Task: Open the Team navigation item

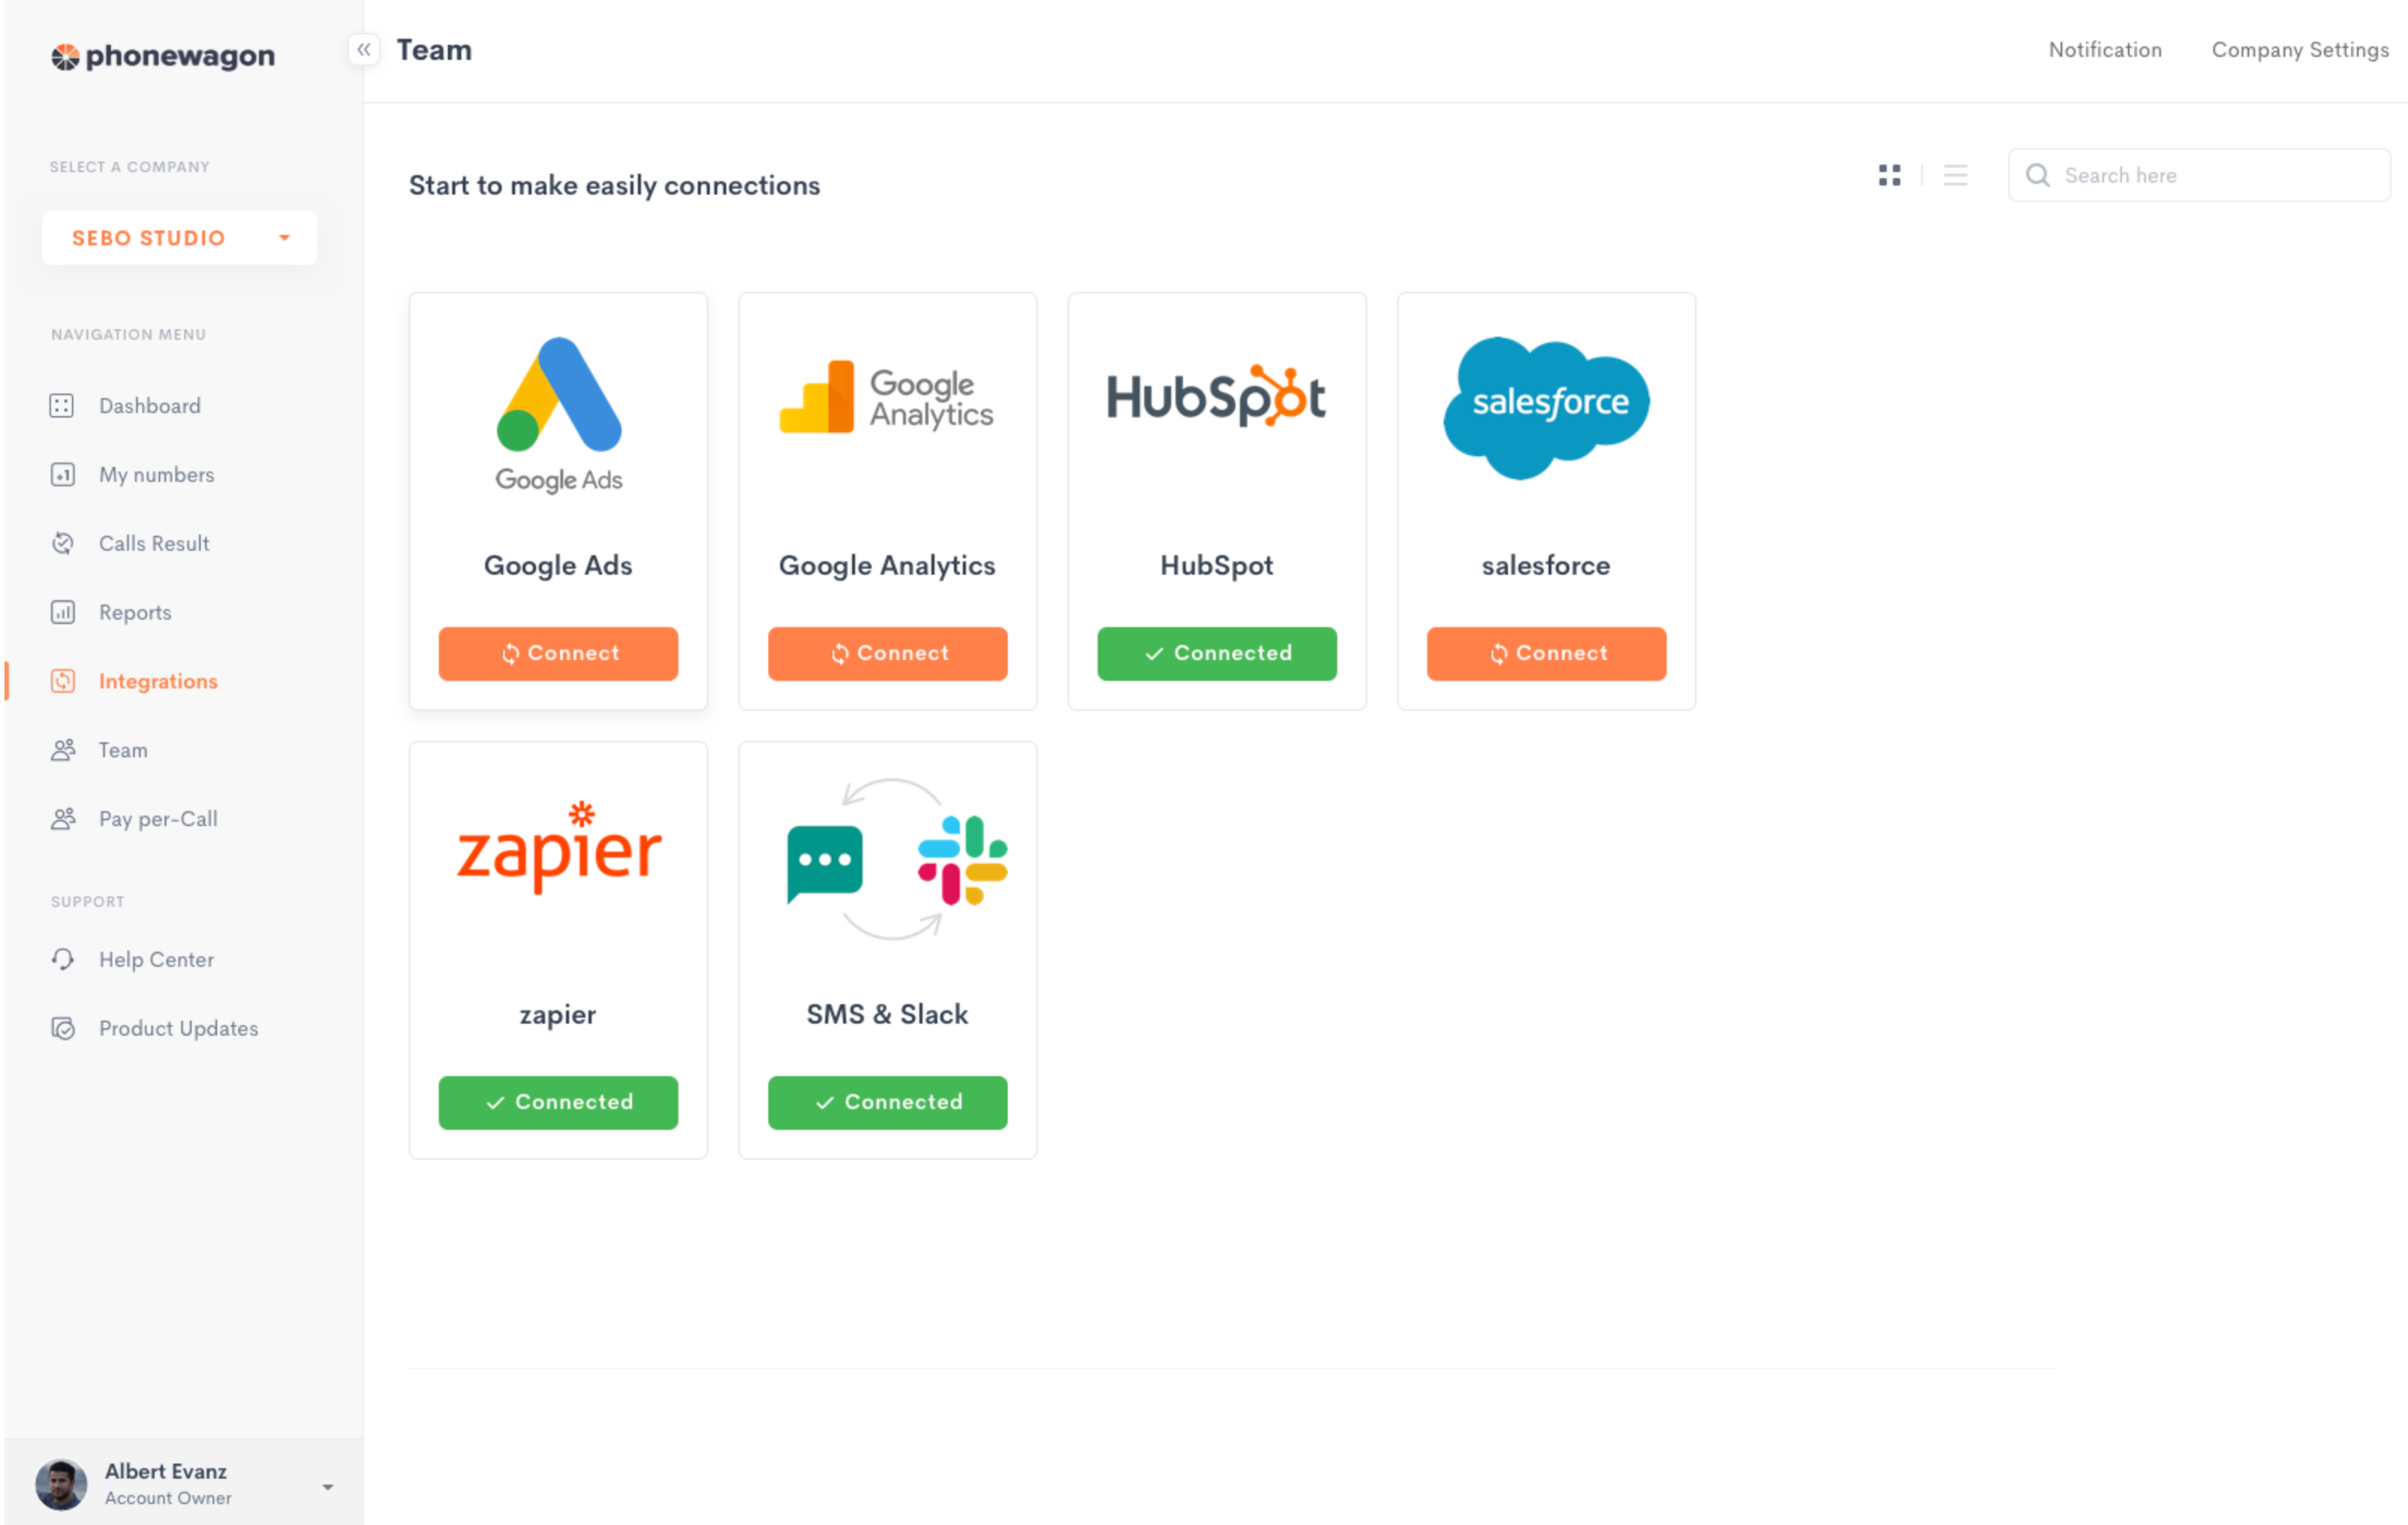Action: 123,750
